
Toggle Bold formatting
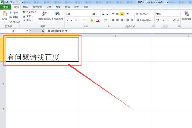coord(67,20)
